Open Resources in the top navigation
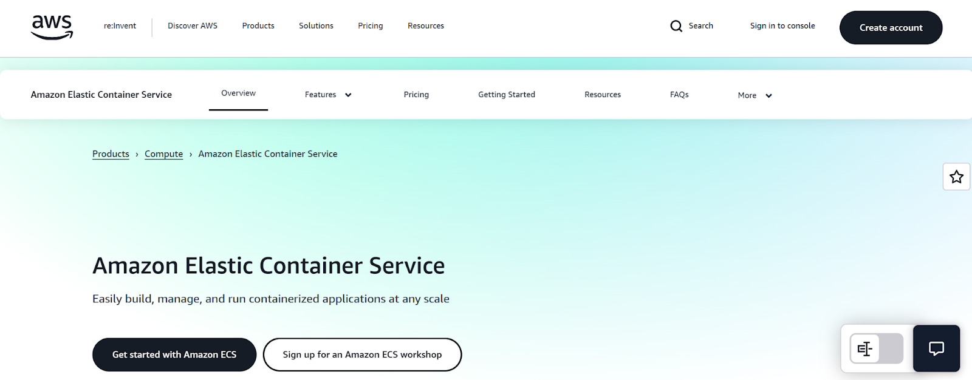The height and width of the screenshot is (380, 972). click(x=426, y=26)
